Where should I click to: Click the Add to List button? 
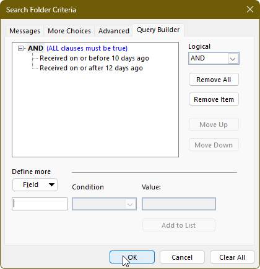(x=179, y=225)
